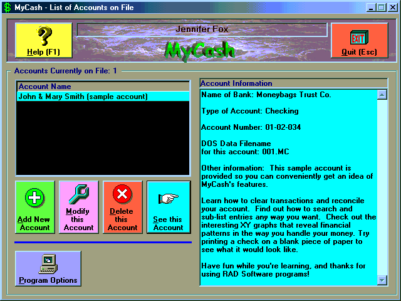Image resolution: width=401 pixels, height=301 pixels.
Task: Click the Jennifer Fox name field
Action: 202,29
